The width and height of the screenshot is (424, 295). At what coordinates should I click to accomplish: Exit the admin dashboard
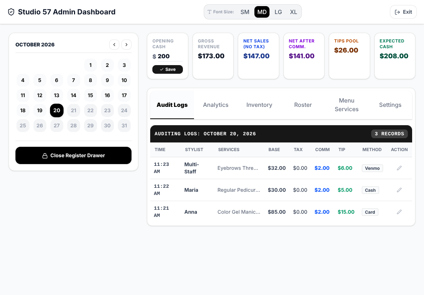[x=403, y=12]
